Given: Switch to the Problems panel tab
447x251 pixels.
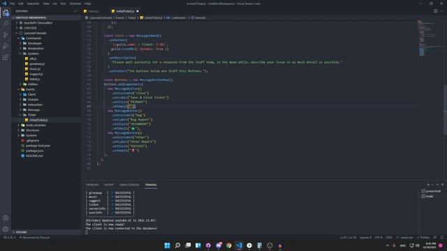Looking at the screenshot, I should tap(92, 185).
